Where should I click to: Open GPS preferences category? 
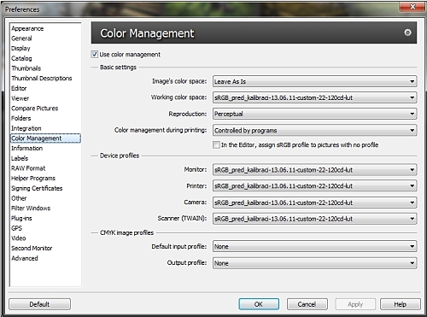pos(16,228)
